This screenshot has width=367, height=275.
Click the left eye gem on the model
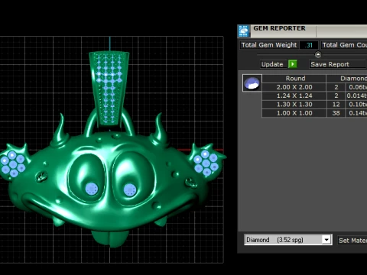tap(92, 189)
